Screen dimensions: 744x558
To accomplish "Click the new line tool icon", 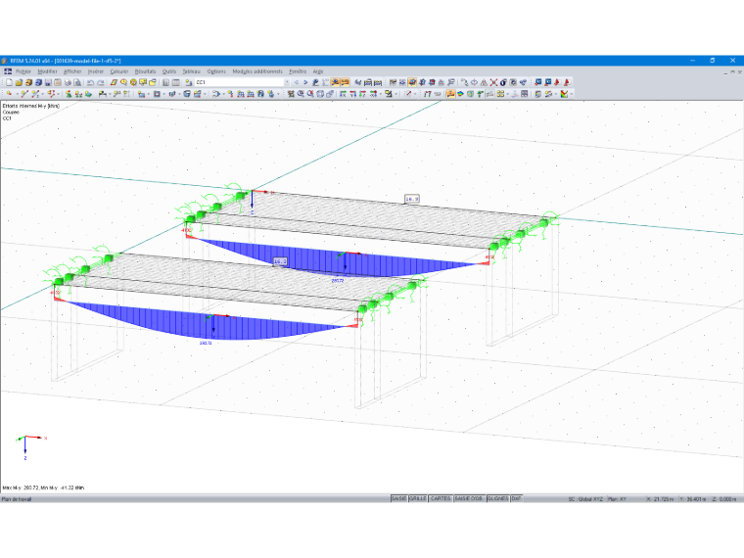I will tap(24, 93).
